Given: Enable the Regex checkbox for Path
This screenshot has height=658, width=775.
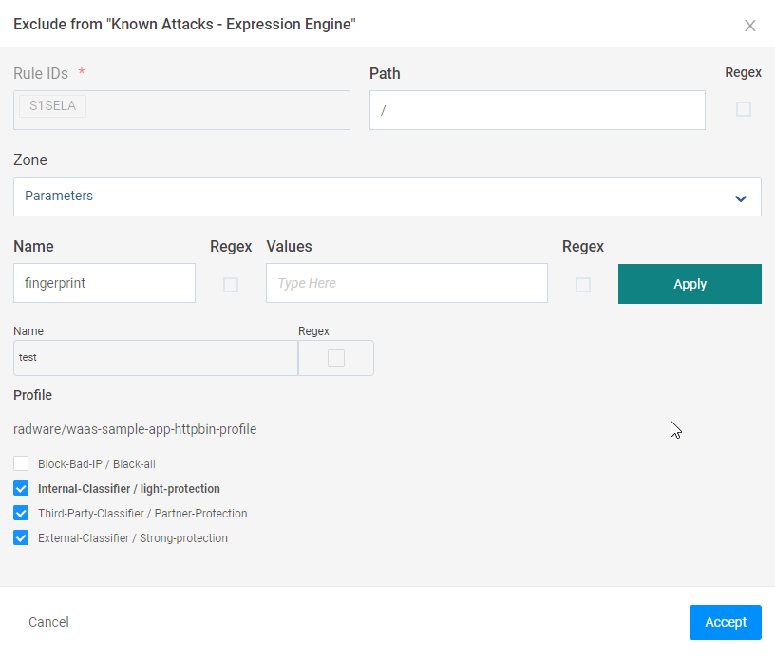Looking at the screenshot, I should point(744,109).
